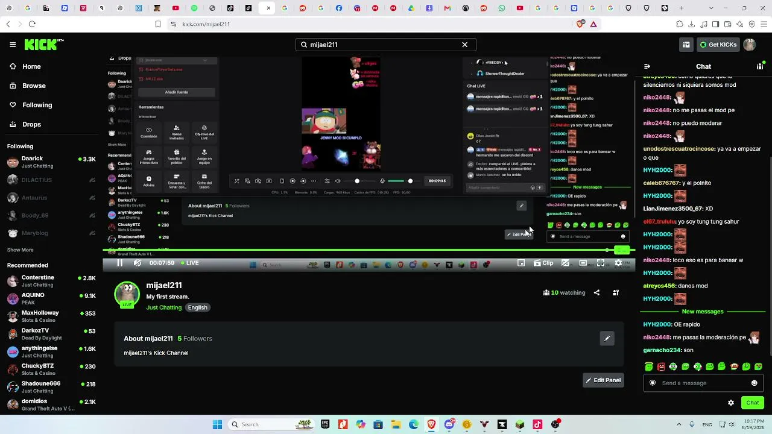Pause the live stream
Screen dimensions: 772x434
(x=119, y=263)
